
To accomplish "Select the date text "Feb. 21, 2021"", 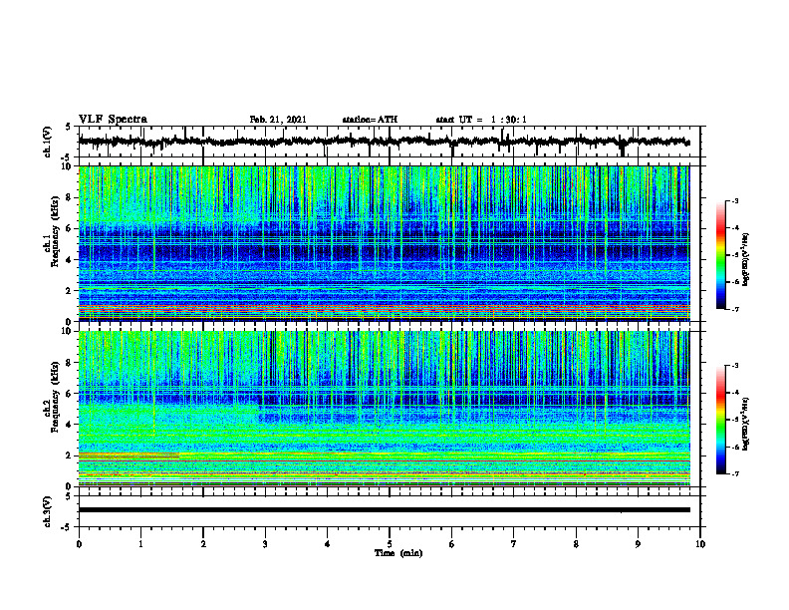I will pyautogui.click(x=278, y=120).
